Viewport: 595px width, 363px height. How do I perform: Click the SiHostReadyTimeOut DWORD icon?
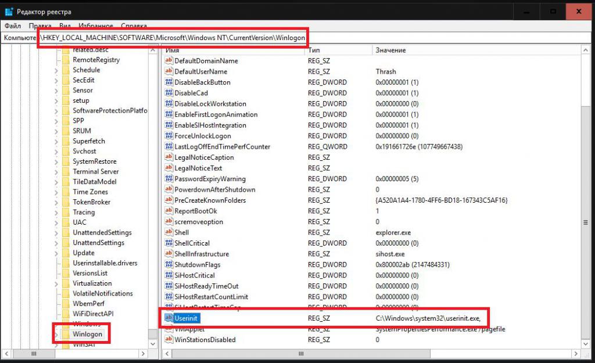[x=169, y=286]
